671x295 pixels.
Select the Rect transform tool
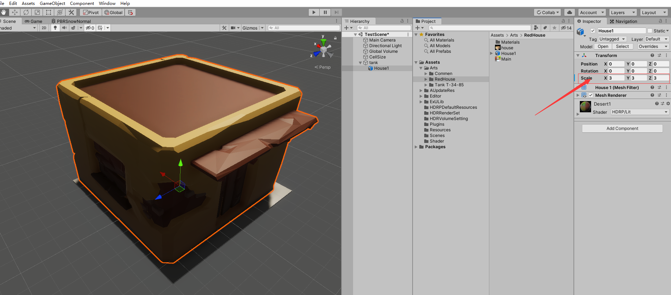[49, 12]
